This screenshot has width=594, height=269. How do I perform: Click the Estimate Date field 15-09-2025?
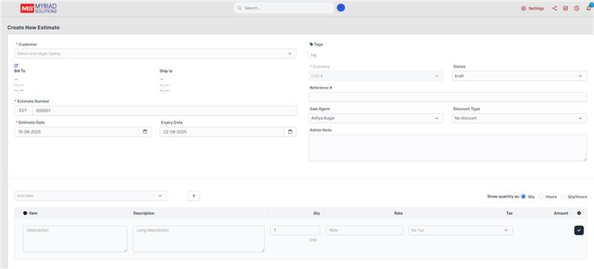point(77,132)
